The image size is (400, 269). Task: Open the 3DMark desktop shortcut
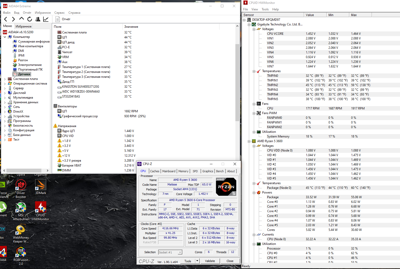41,187
